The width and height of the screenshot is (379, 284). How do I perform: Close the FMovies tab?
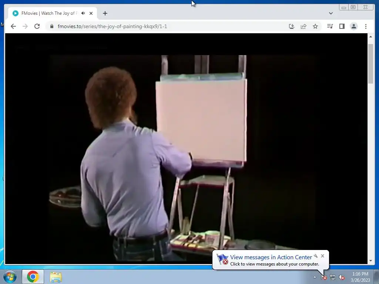point(91,13)
